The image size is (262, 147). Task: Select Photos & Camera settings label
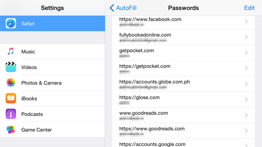(x=41, y=83)
